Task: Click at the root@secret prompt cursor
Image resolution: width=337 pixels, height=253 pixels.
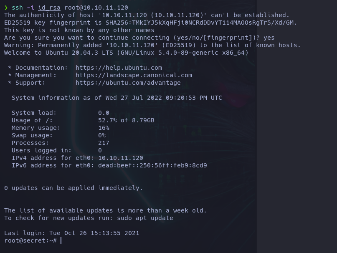Action: (61, 240)
